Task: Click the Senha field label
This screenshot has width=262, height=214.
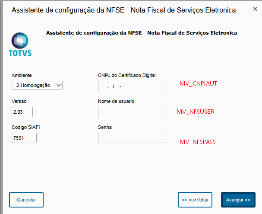Action: (105, 127)
